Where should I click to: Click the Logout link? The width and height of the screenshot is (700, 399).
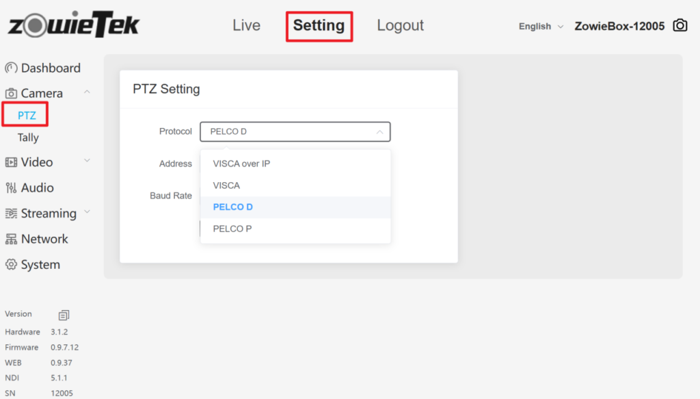pyautogui.click(x=400, y=25)
